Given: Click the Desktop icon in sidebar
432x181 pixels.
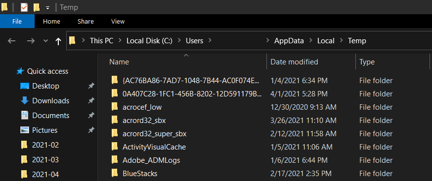Looking at the screenshot, I should click(25, 86).
